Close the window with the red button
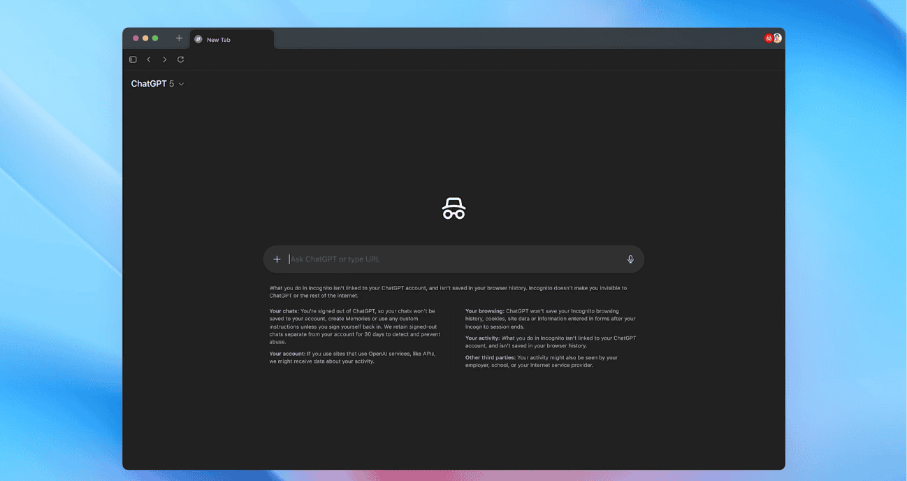The image size is (907, 481). (x=136, y=38)
